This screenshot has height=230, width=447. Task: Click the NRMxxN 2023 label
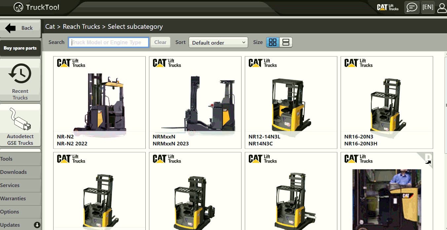click(x=171, y=144)
